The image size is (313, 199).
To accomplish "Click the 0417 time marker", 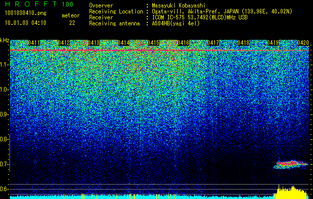I will pos(213,43).
